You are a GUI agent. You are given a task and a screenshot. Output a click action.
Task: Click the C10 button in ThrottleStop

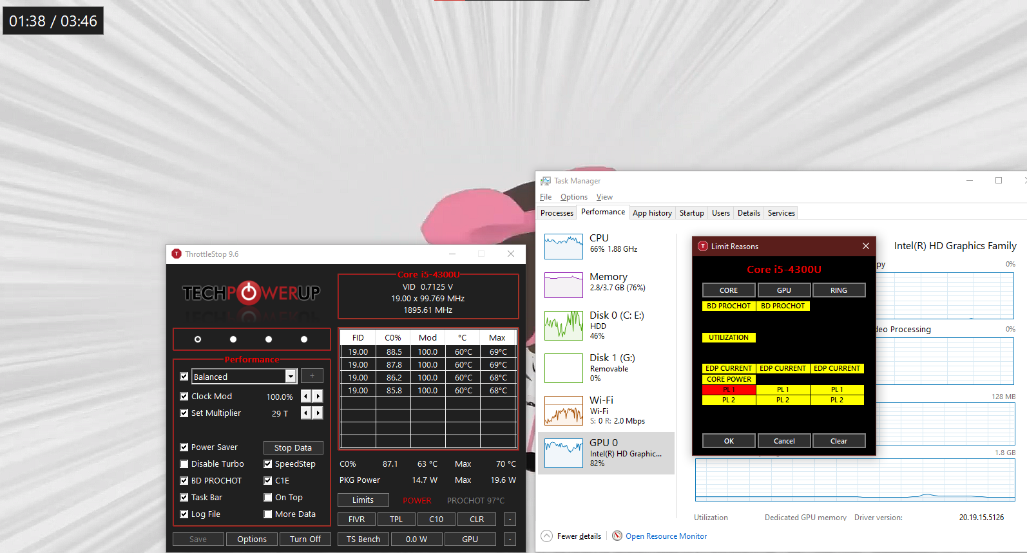(436, 520)
